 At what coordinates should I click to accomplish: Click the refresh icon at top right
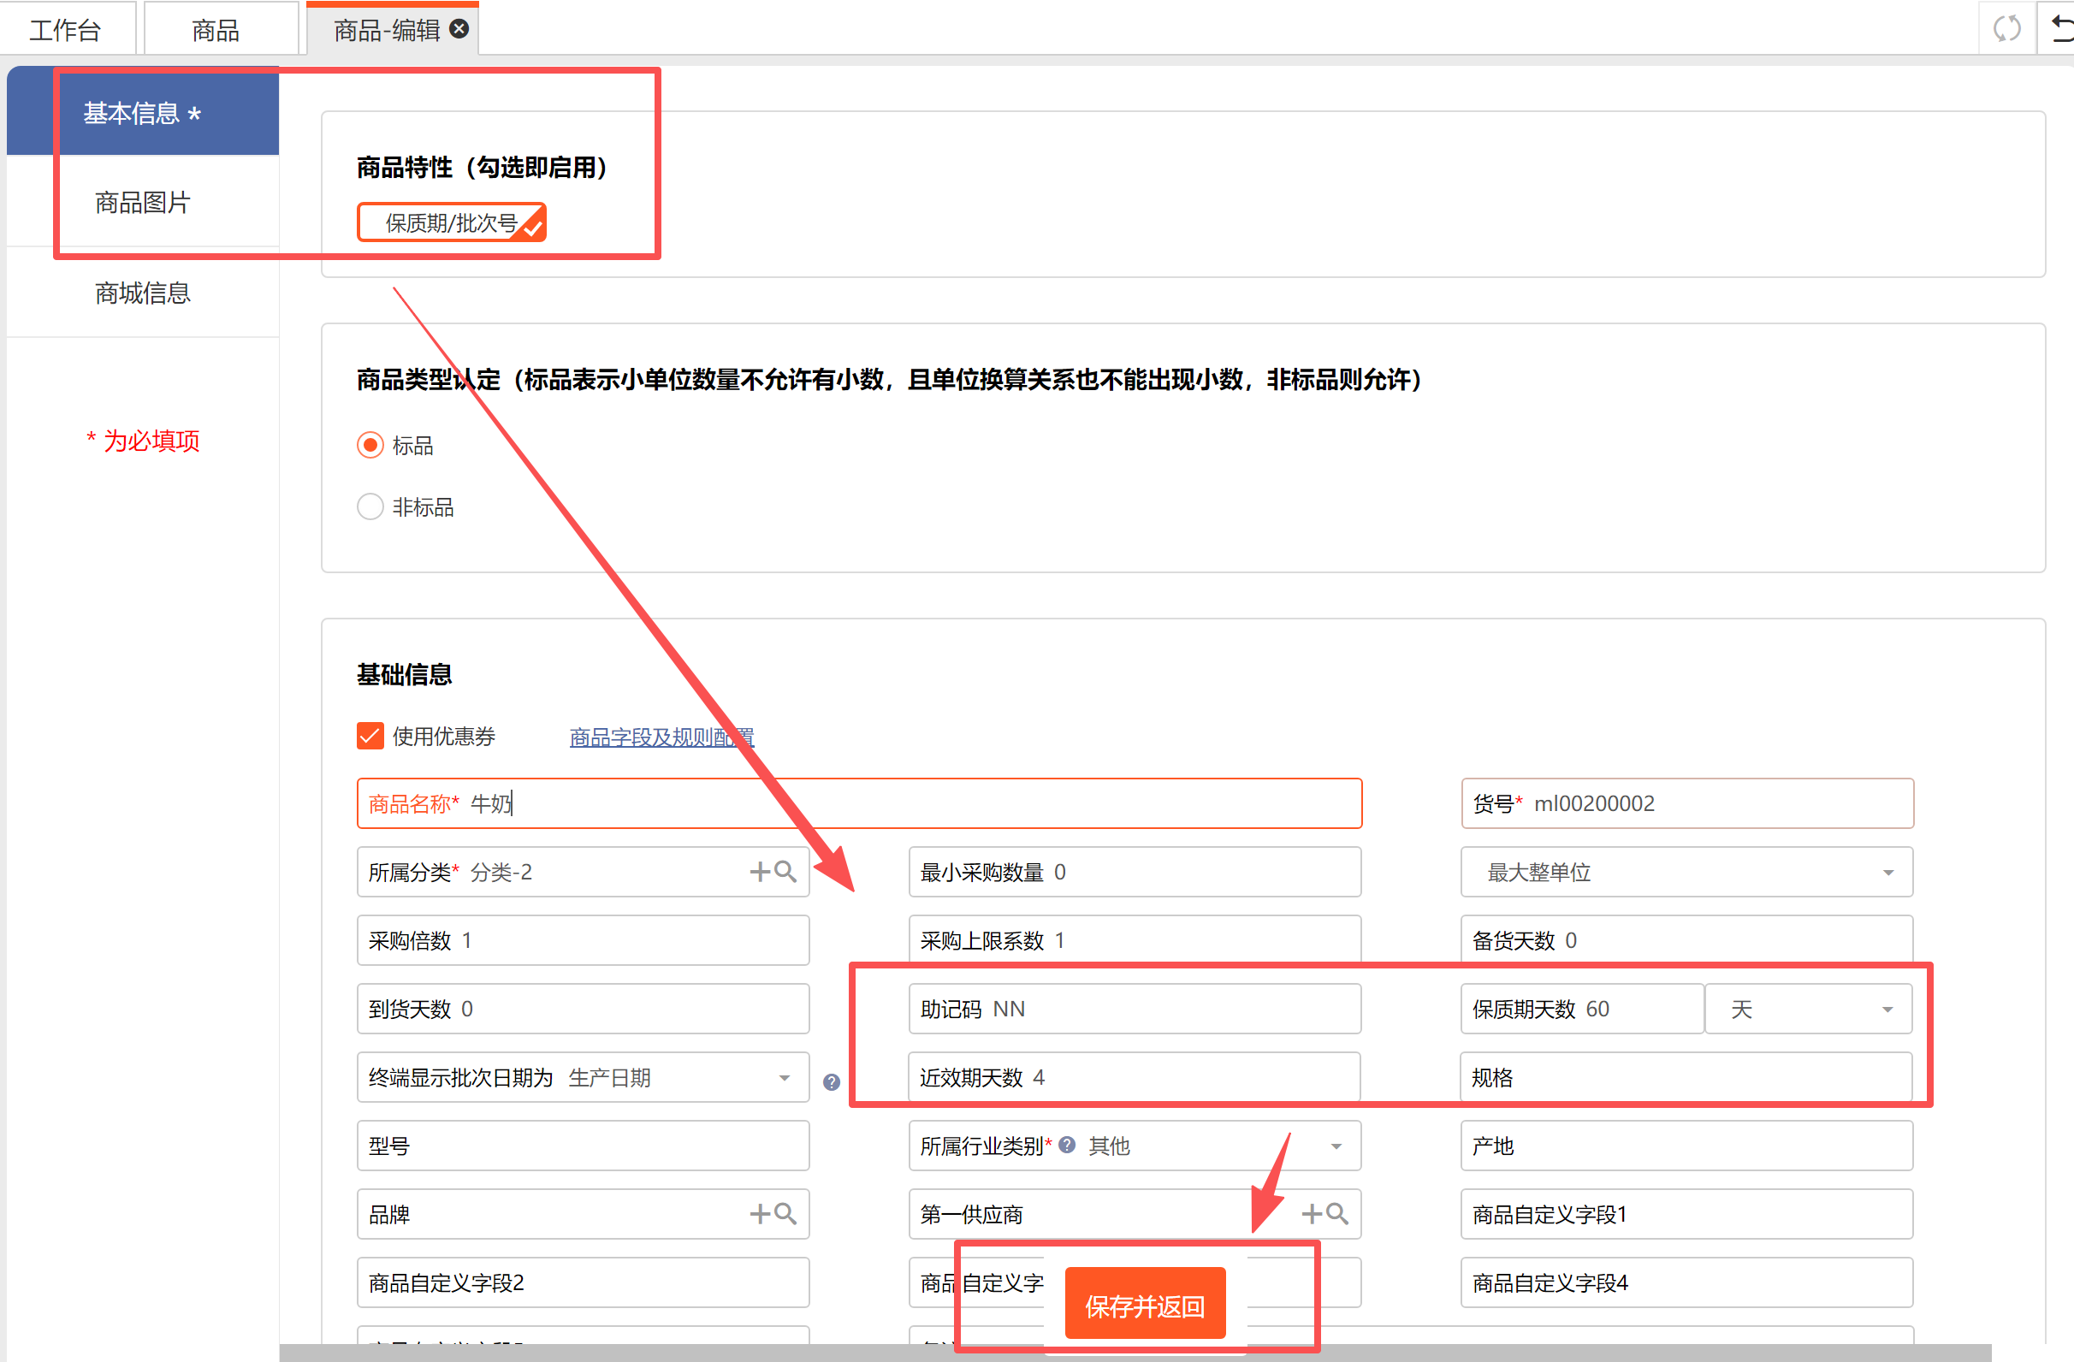tap(2007, 29)
